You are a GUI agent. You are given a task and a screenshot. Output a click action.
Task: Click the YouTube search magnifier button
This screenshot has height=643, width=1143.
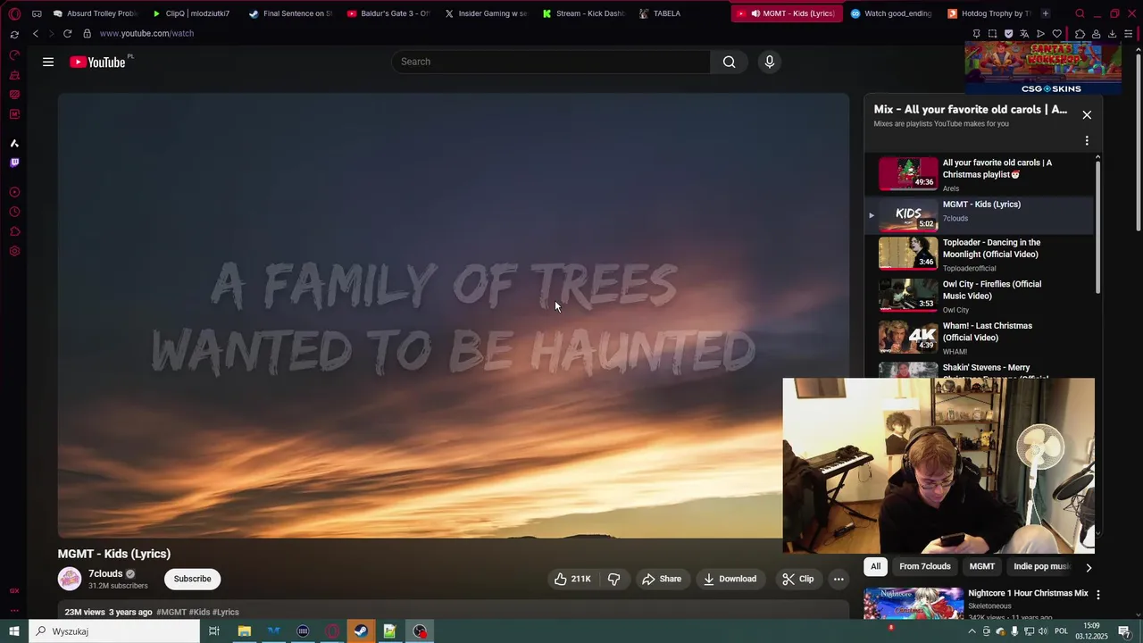730,62
